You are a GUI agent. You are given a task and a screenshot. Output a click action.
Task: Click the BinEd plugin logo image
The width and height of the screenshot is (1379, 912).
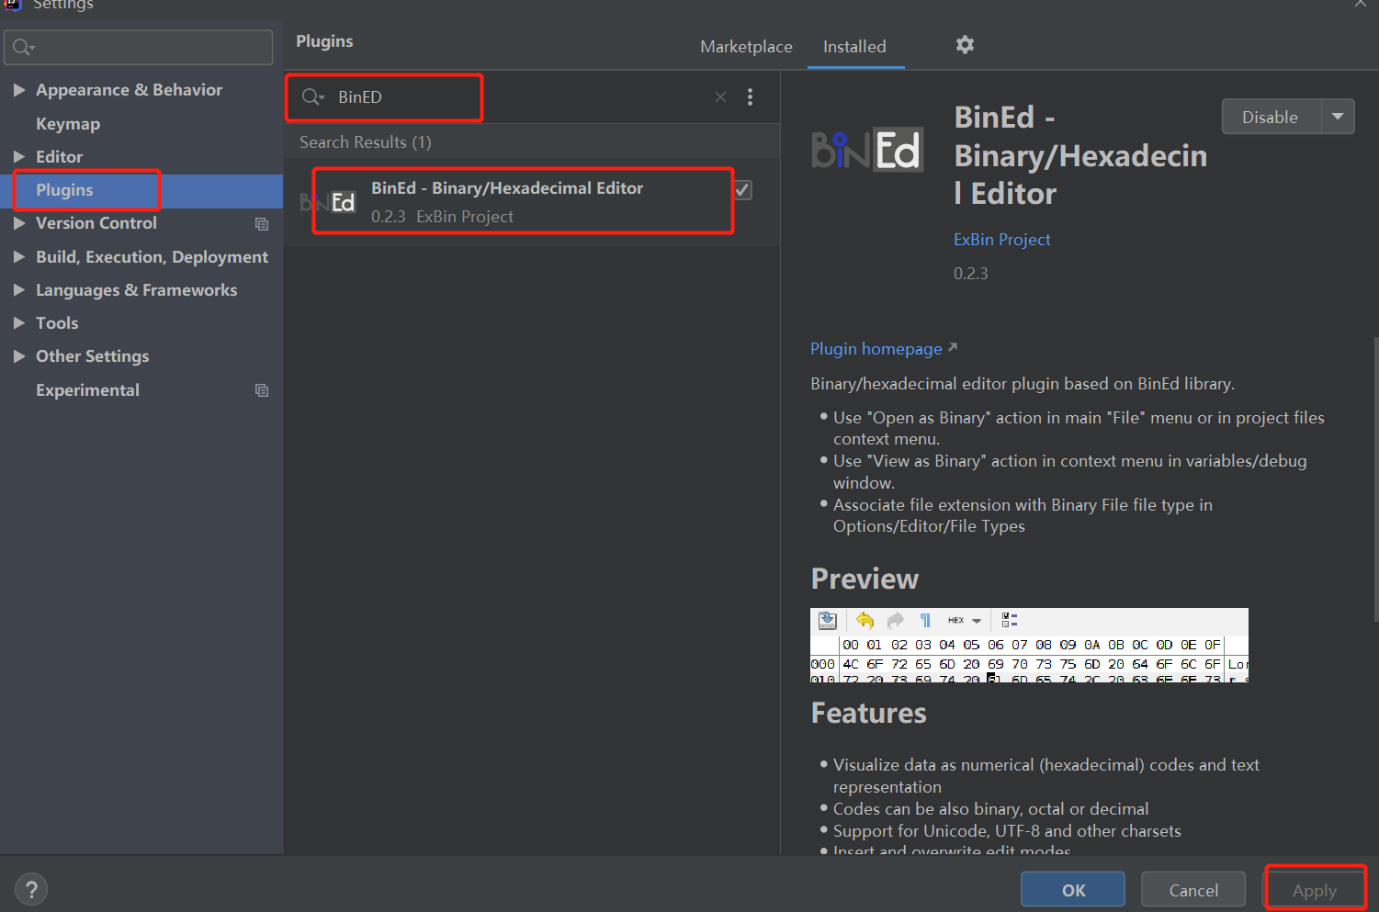866,150
